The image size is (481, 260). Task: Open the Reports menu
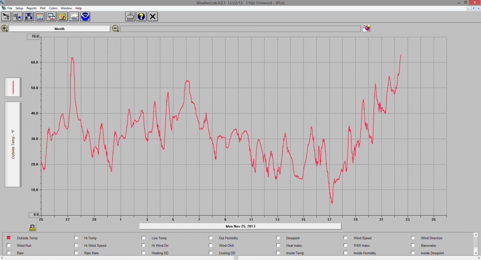[32, 8]
